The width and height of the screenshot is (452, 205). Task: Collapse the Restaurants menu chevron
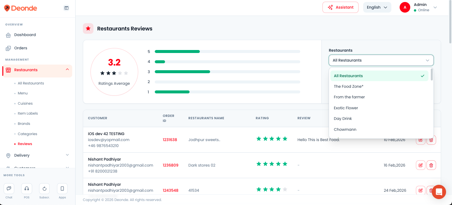(x=67, y=70)
